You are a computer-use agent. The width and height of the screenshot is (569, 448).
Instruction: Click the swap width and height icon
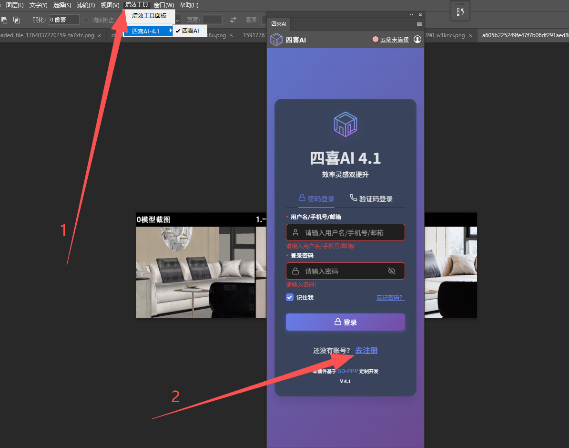point(233,20)
